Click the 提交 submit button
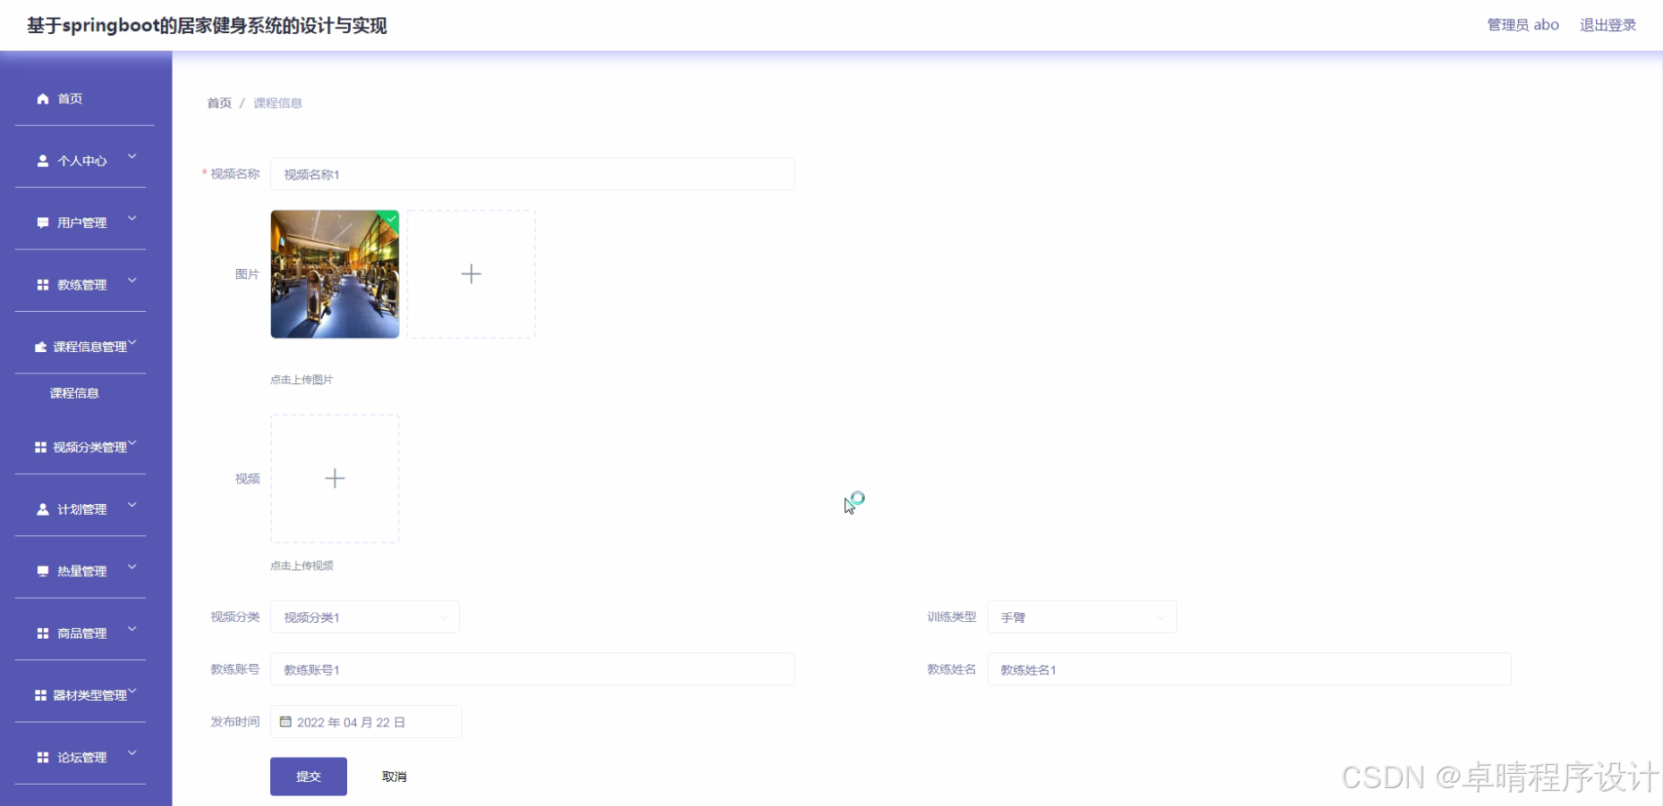Viewport: 1663px width, 806px height. [308, 776]
